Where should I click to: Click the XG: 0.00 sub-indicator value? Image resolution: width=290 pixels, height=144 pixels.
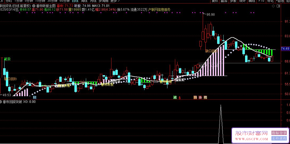click(x=29, y=102)
